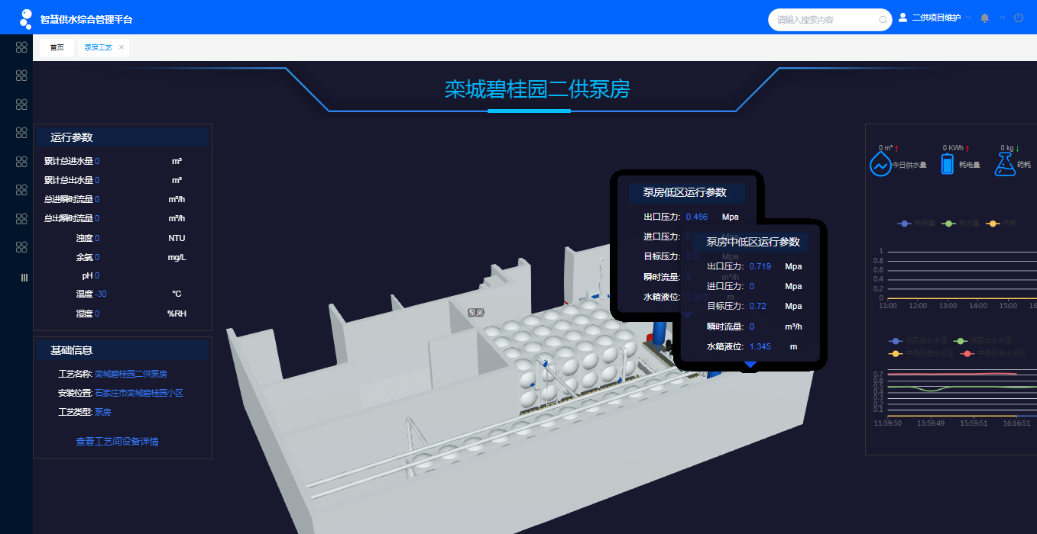Viewport: 1037px width, 534px height.
Task: Open the sixth sidebar menu icon
Action: pos(21,190)
